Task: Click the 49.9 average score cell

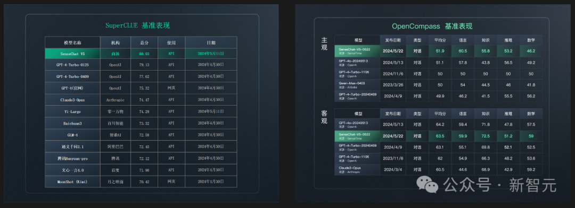Action: (440, 96)
